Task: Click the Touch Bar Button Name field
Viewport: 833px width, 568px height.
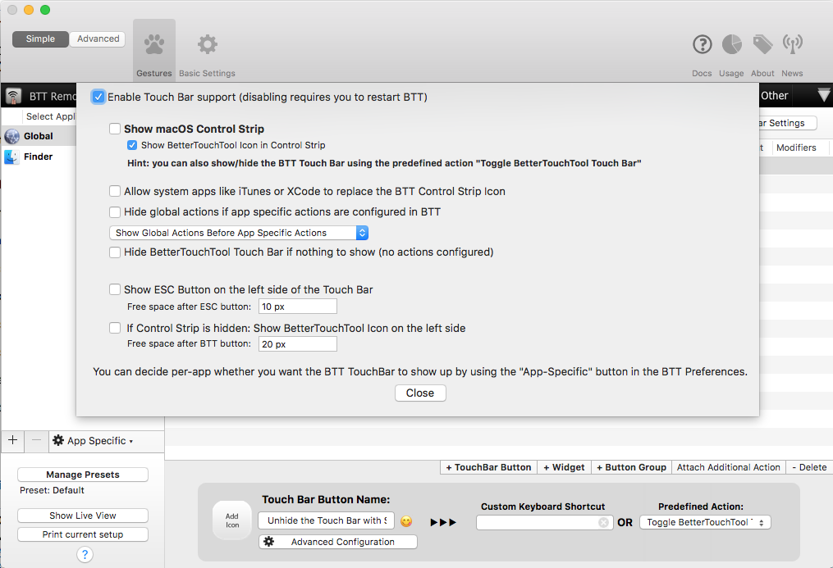Action: 326,520
